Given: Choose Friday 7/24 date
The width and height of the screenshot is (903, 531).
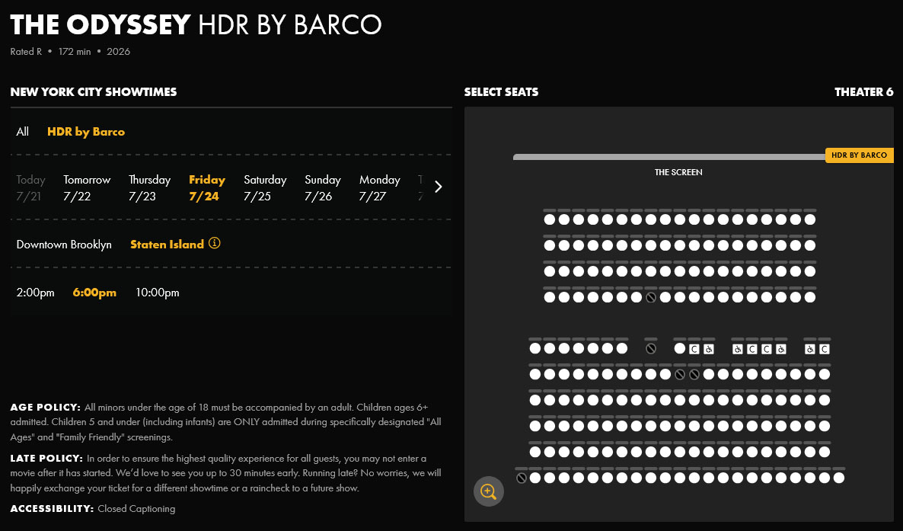Looking at the screenshot, I should [x=207, y=188].
